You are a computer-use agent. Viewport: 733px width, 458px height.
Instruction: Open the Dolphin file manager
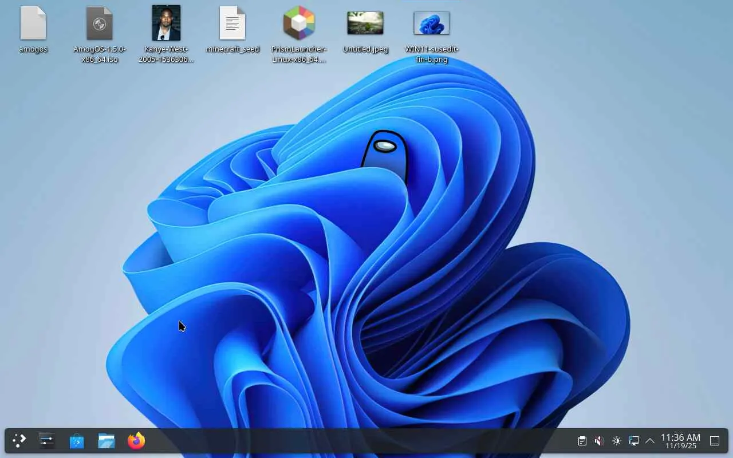point(107,441)
